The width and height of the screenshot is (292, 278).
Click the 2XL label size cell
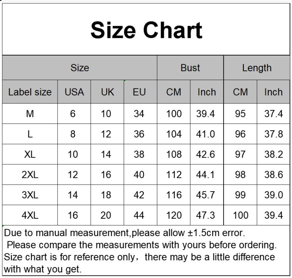click(30, 175)
